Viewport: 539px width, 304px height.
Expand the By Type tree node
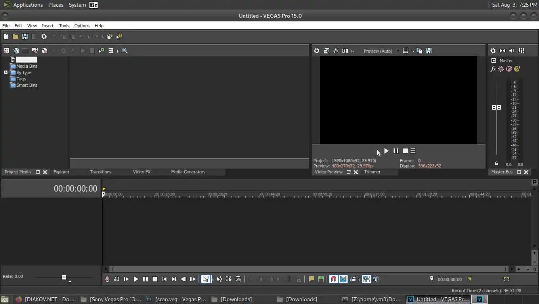(6, 72)
